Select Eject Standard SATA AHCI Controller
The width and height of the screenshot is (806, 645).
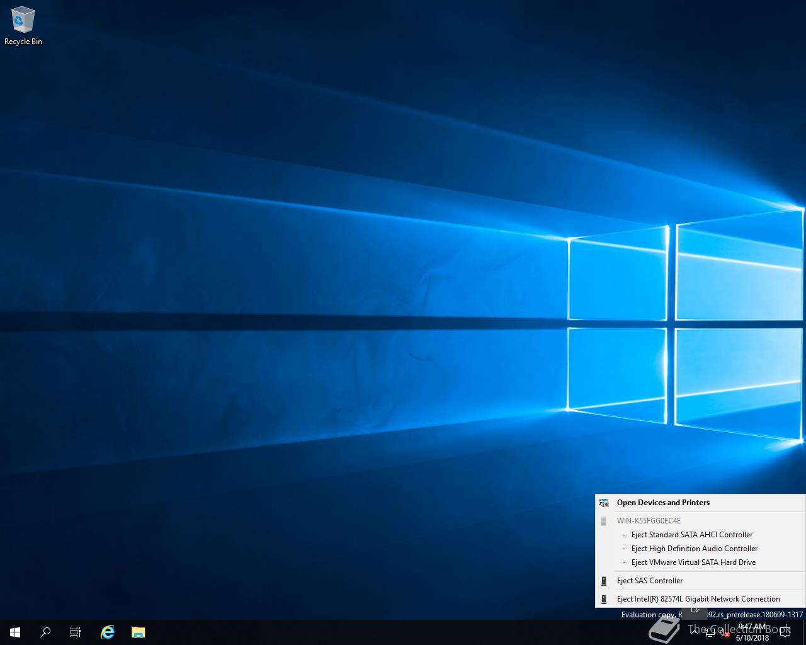[700, 535]
